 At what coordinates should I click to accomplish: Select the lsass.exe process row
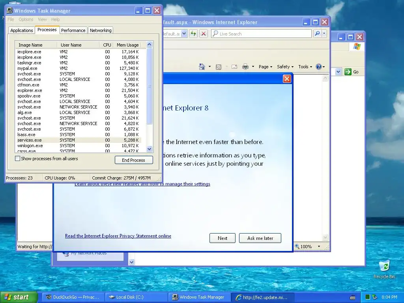tap(79, 135)
